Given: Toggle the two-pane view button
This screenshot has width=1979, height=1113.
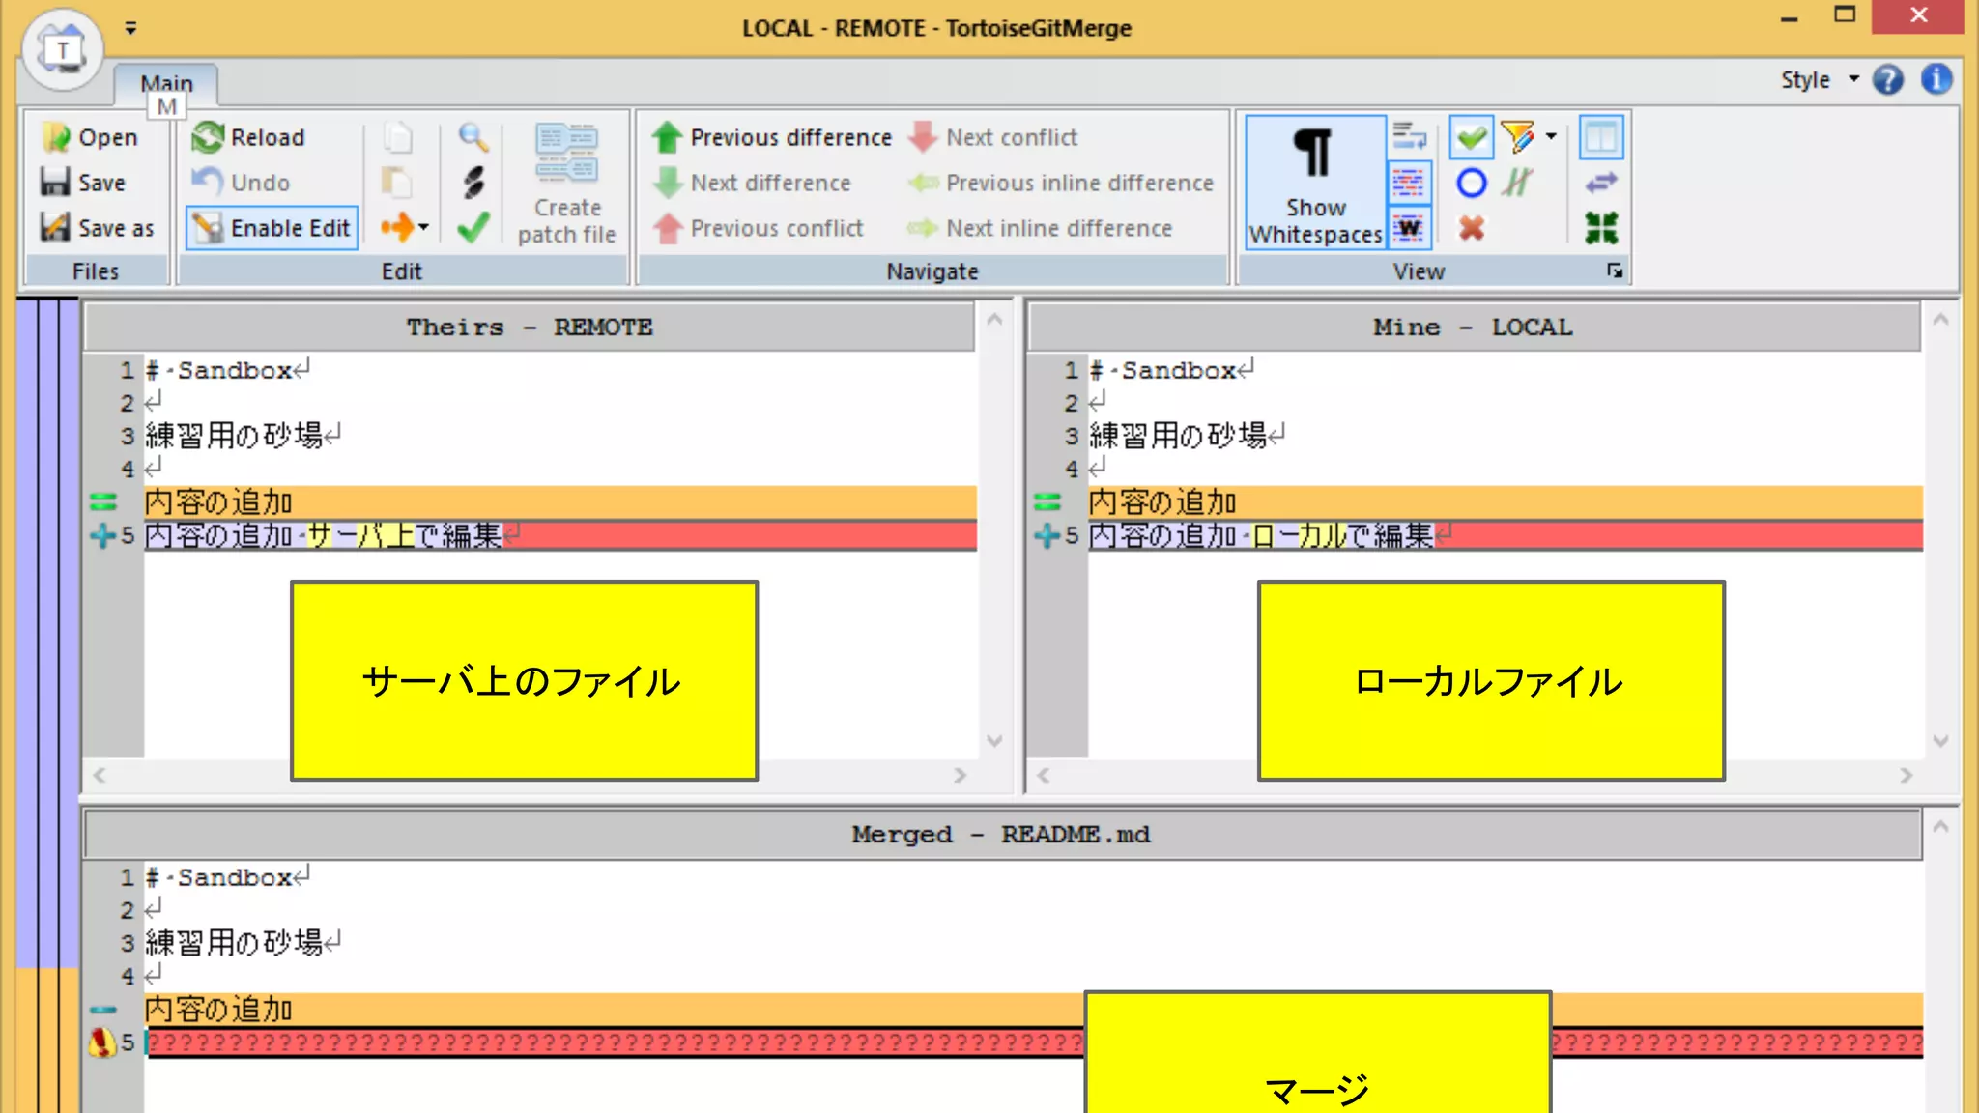Looking at the screenshot, I should coord(1601,137).
